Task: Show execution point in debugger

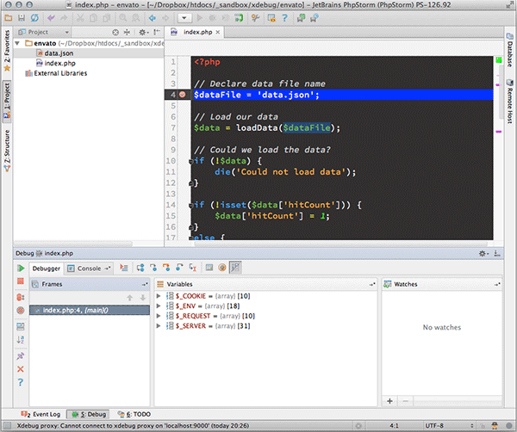Action: 124,268
